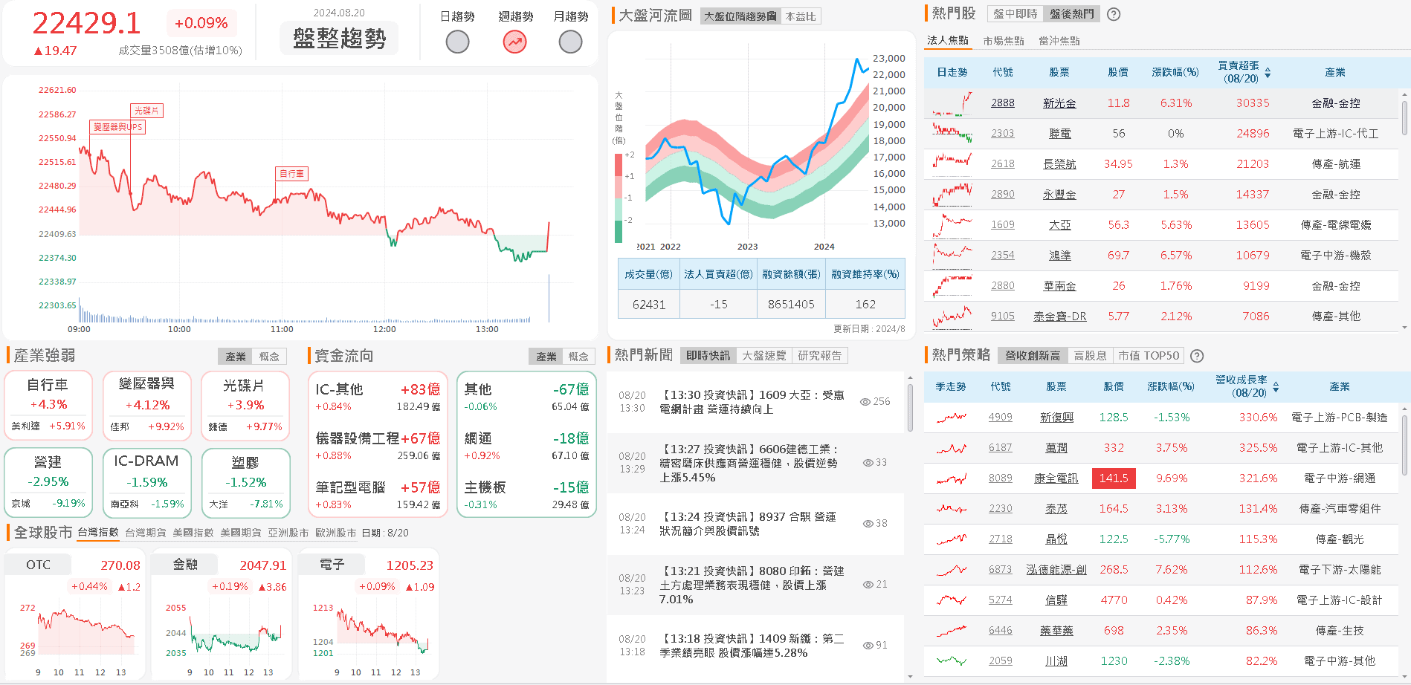
Task: Switch news to 研究報告 tab
Action: tap(819, 356)
